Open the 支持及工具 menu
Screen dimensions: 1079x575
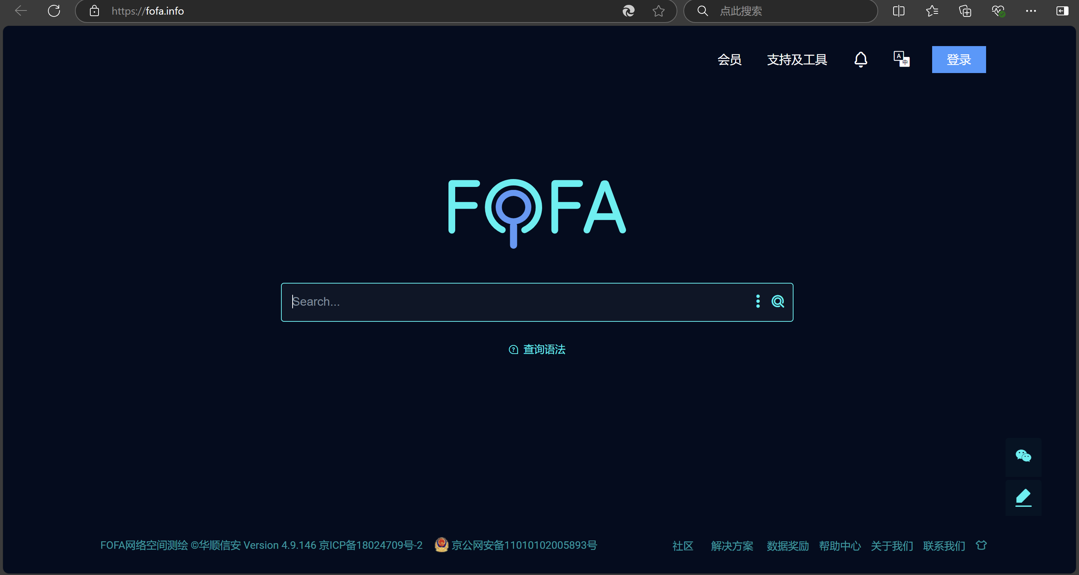tap(797, 60)
